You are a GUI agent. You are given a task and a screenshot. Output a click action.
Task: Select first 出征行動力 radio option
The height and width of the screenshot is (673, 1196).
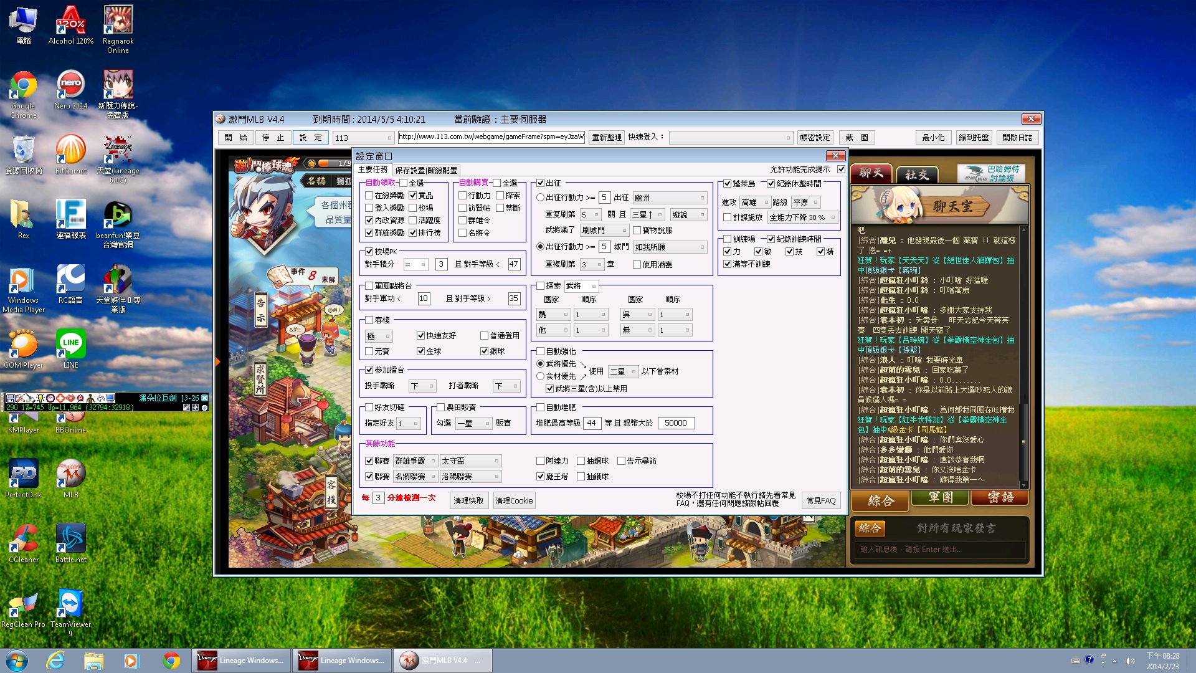click(540, 198)
